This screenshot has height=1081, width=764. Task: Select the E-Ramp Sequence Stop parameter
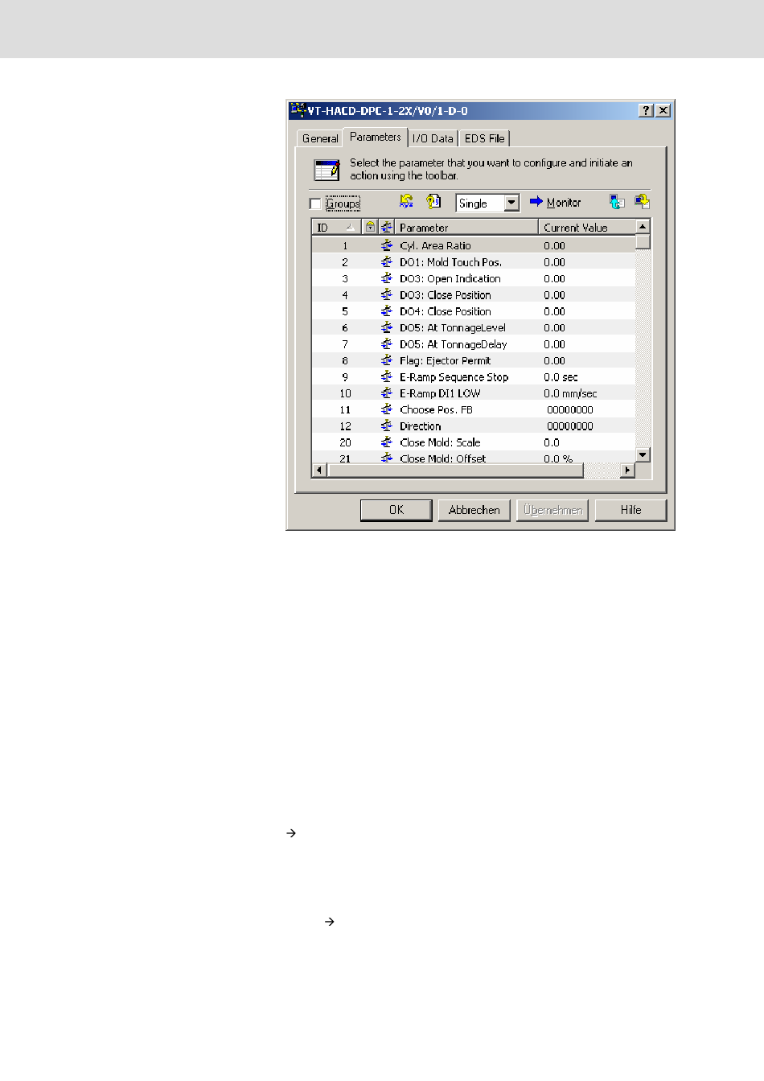click(x=454, y=377)
